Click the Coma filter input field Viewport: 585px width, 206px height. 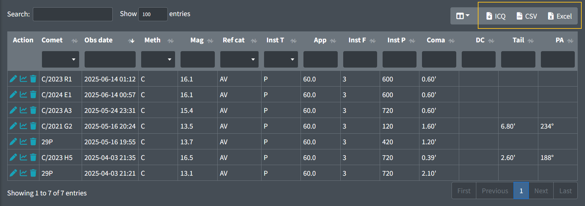click(x=439, y=60)
